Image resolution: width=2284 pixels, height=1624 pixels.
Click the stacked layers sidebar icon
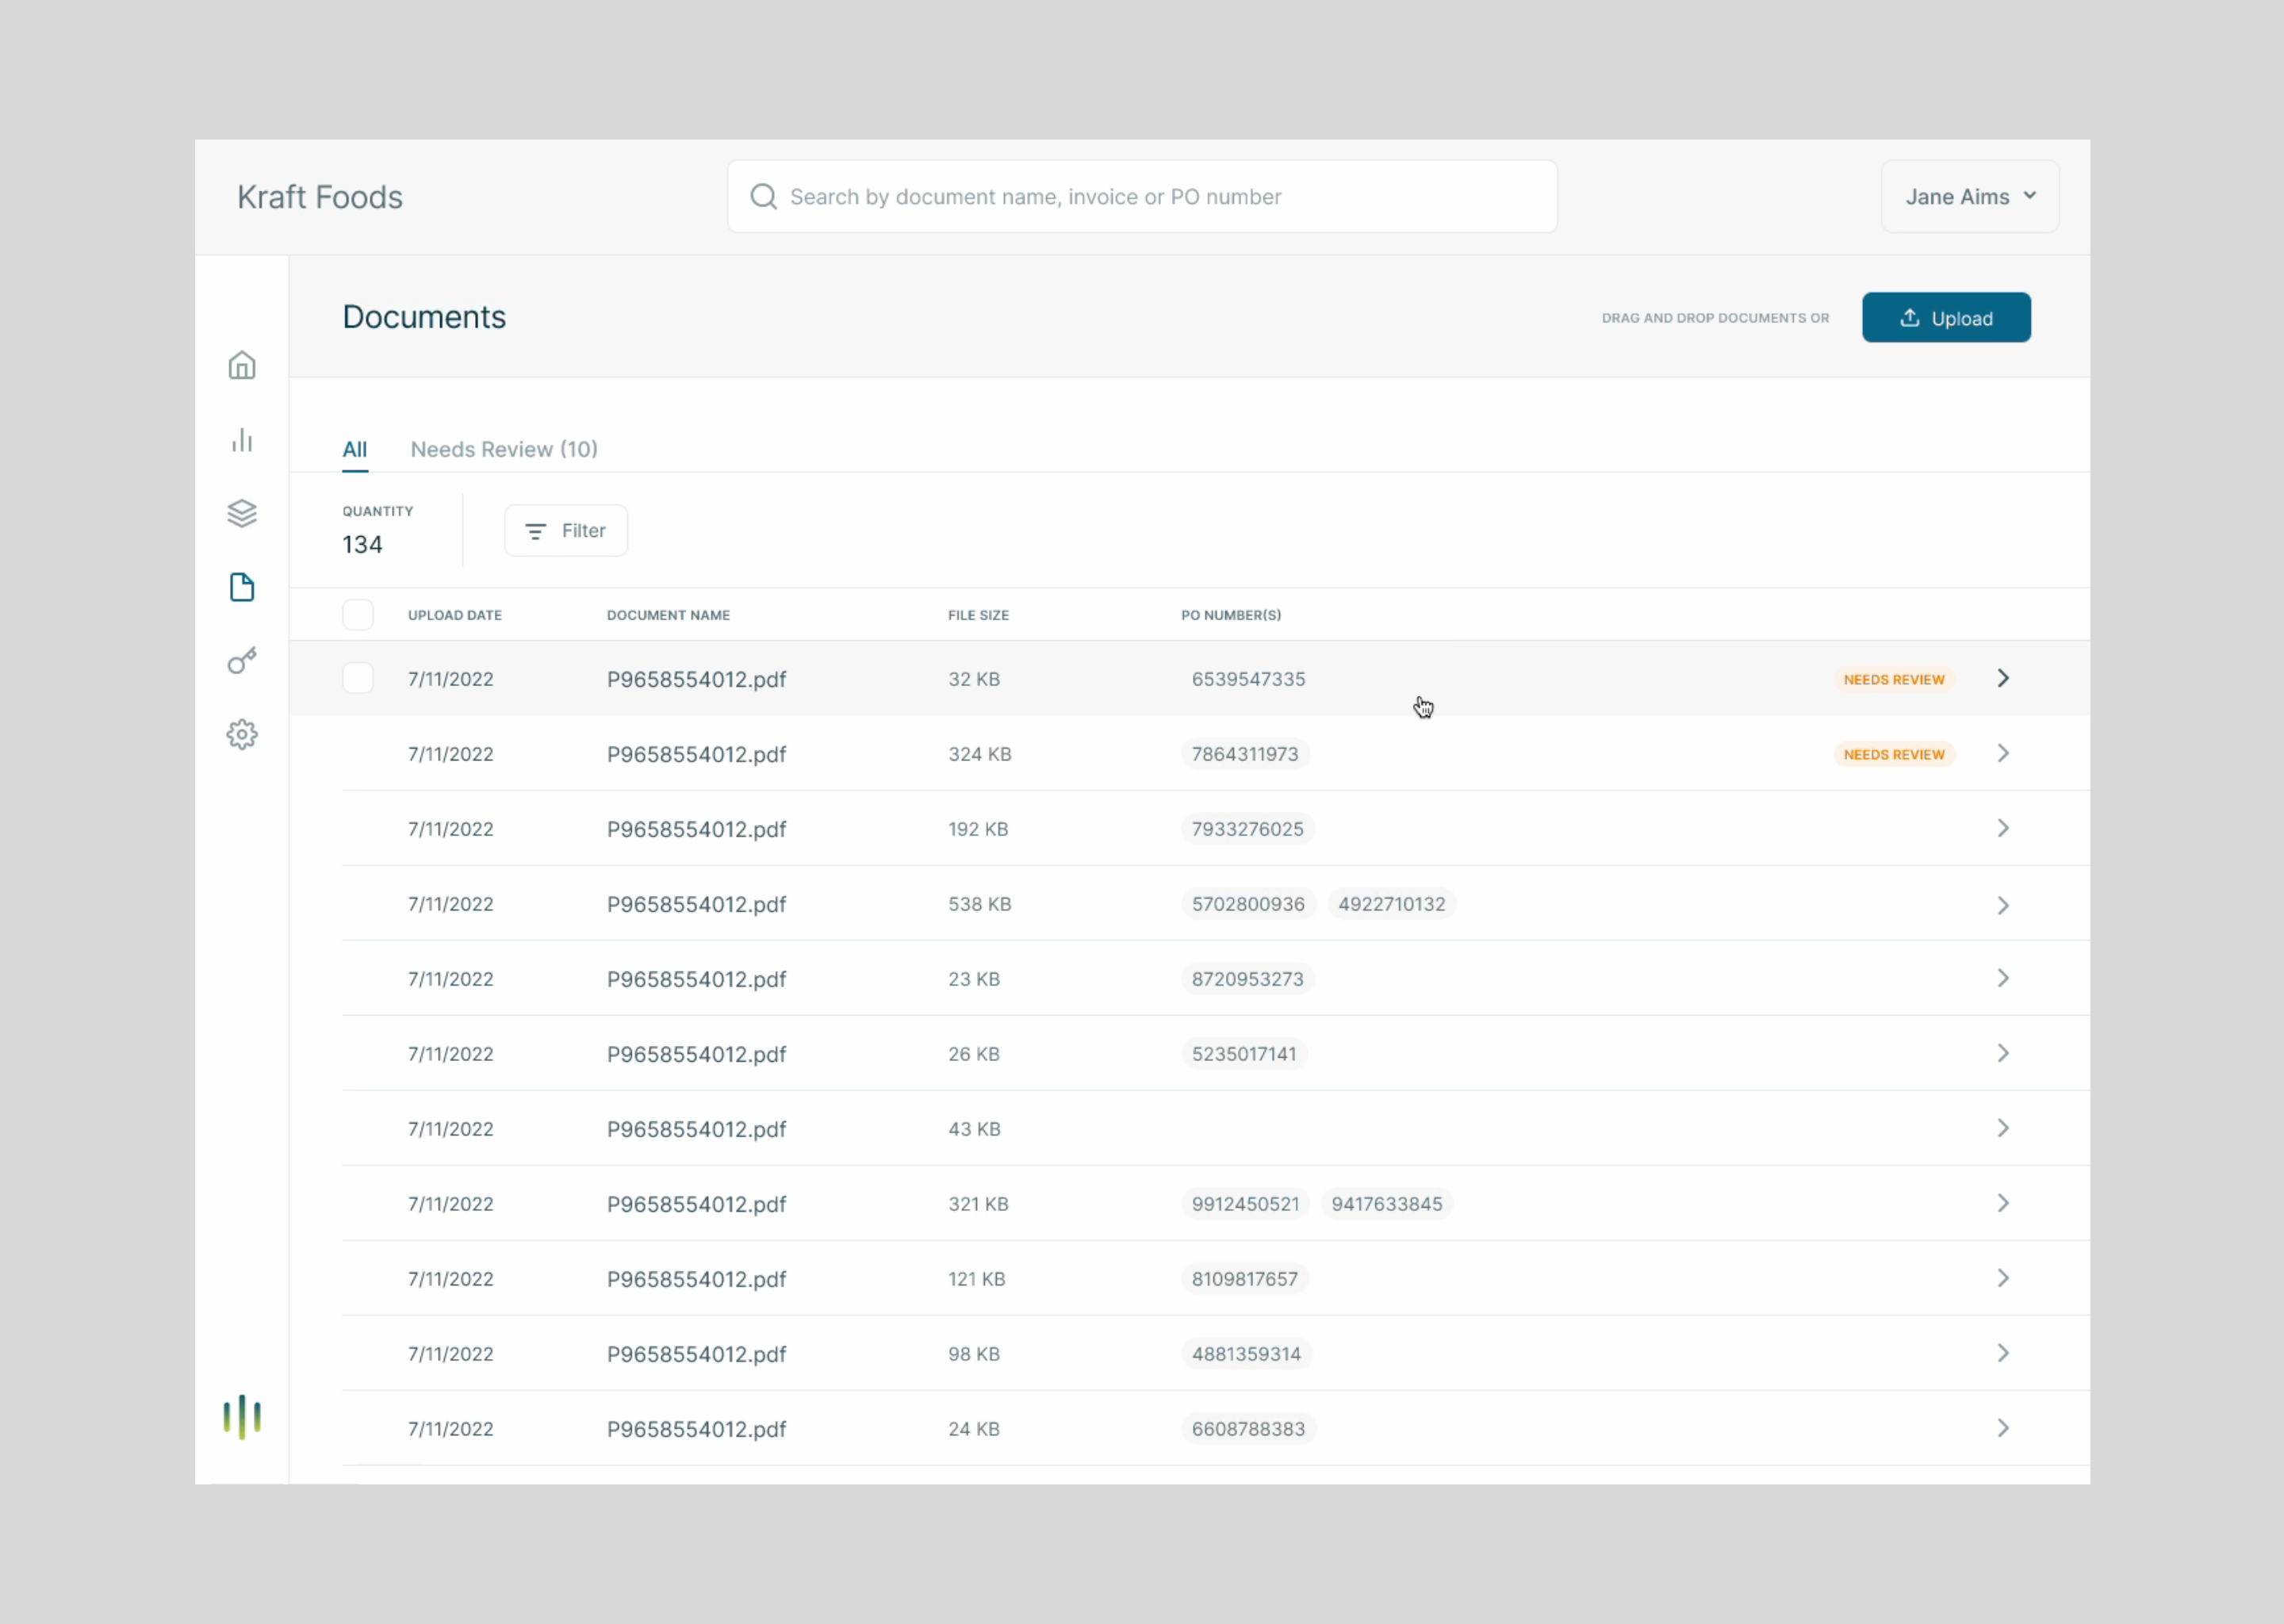click(x=242, y=514)
